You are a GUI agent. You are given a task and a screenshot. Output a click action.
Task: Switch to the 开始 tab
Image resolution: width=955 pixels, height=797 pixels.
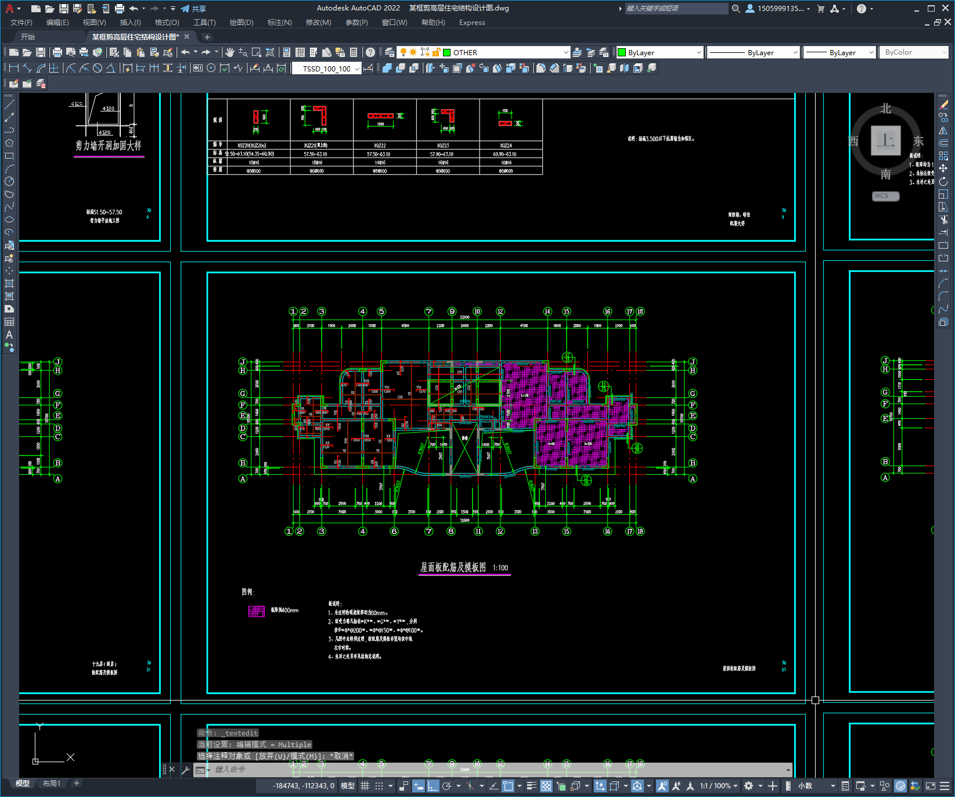(28, 37)
